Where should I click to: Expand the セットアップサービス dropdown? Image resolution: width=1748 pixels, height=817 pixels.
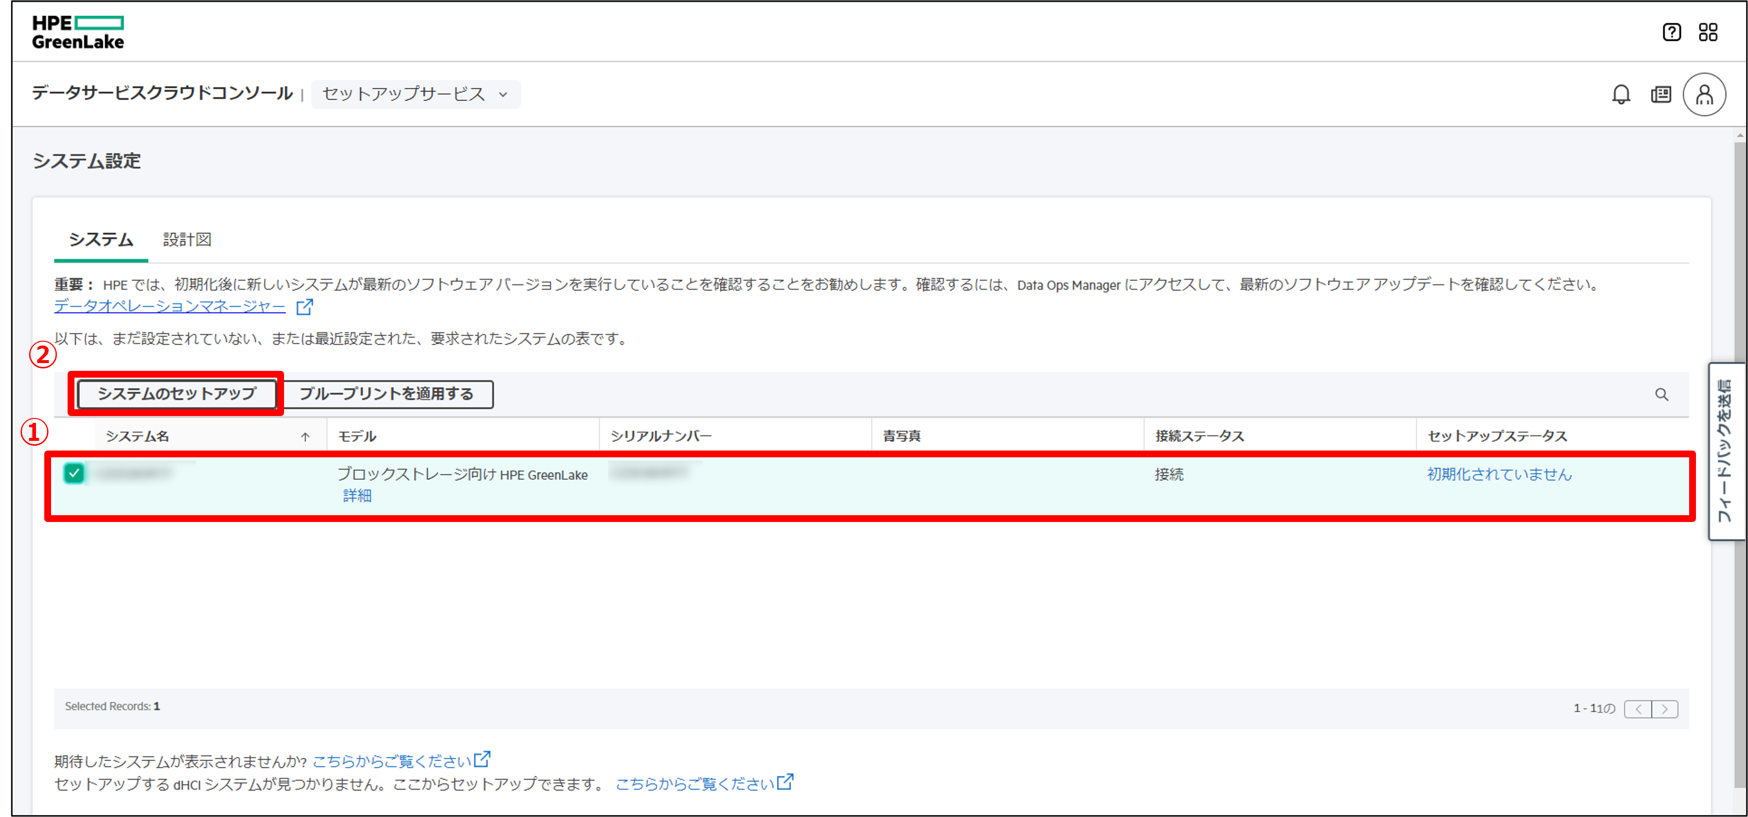pyautogui.click(x=415, y=94)
